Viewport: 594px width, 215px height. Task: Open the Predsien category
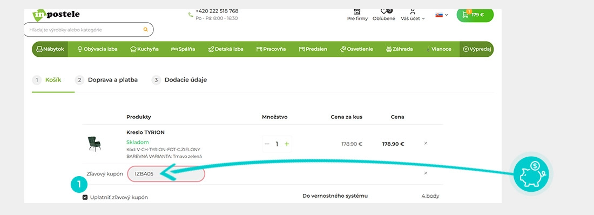click(313, 49)
